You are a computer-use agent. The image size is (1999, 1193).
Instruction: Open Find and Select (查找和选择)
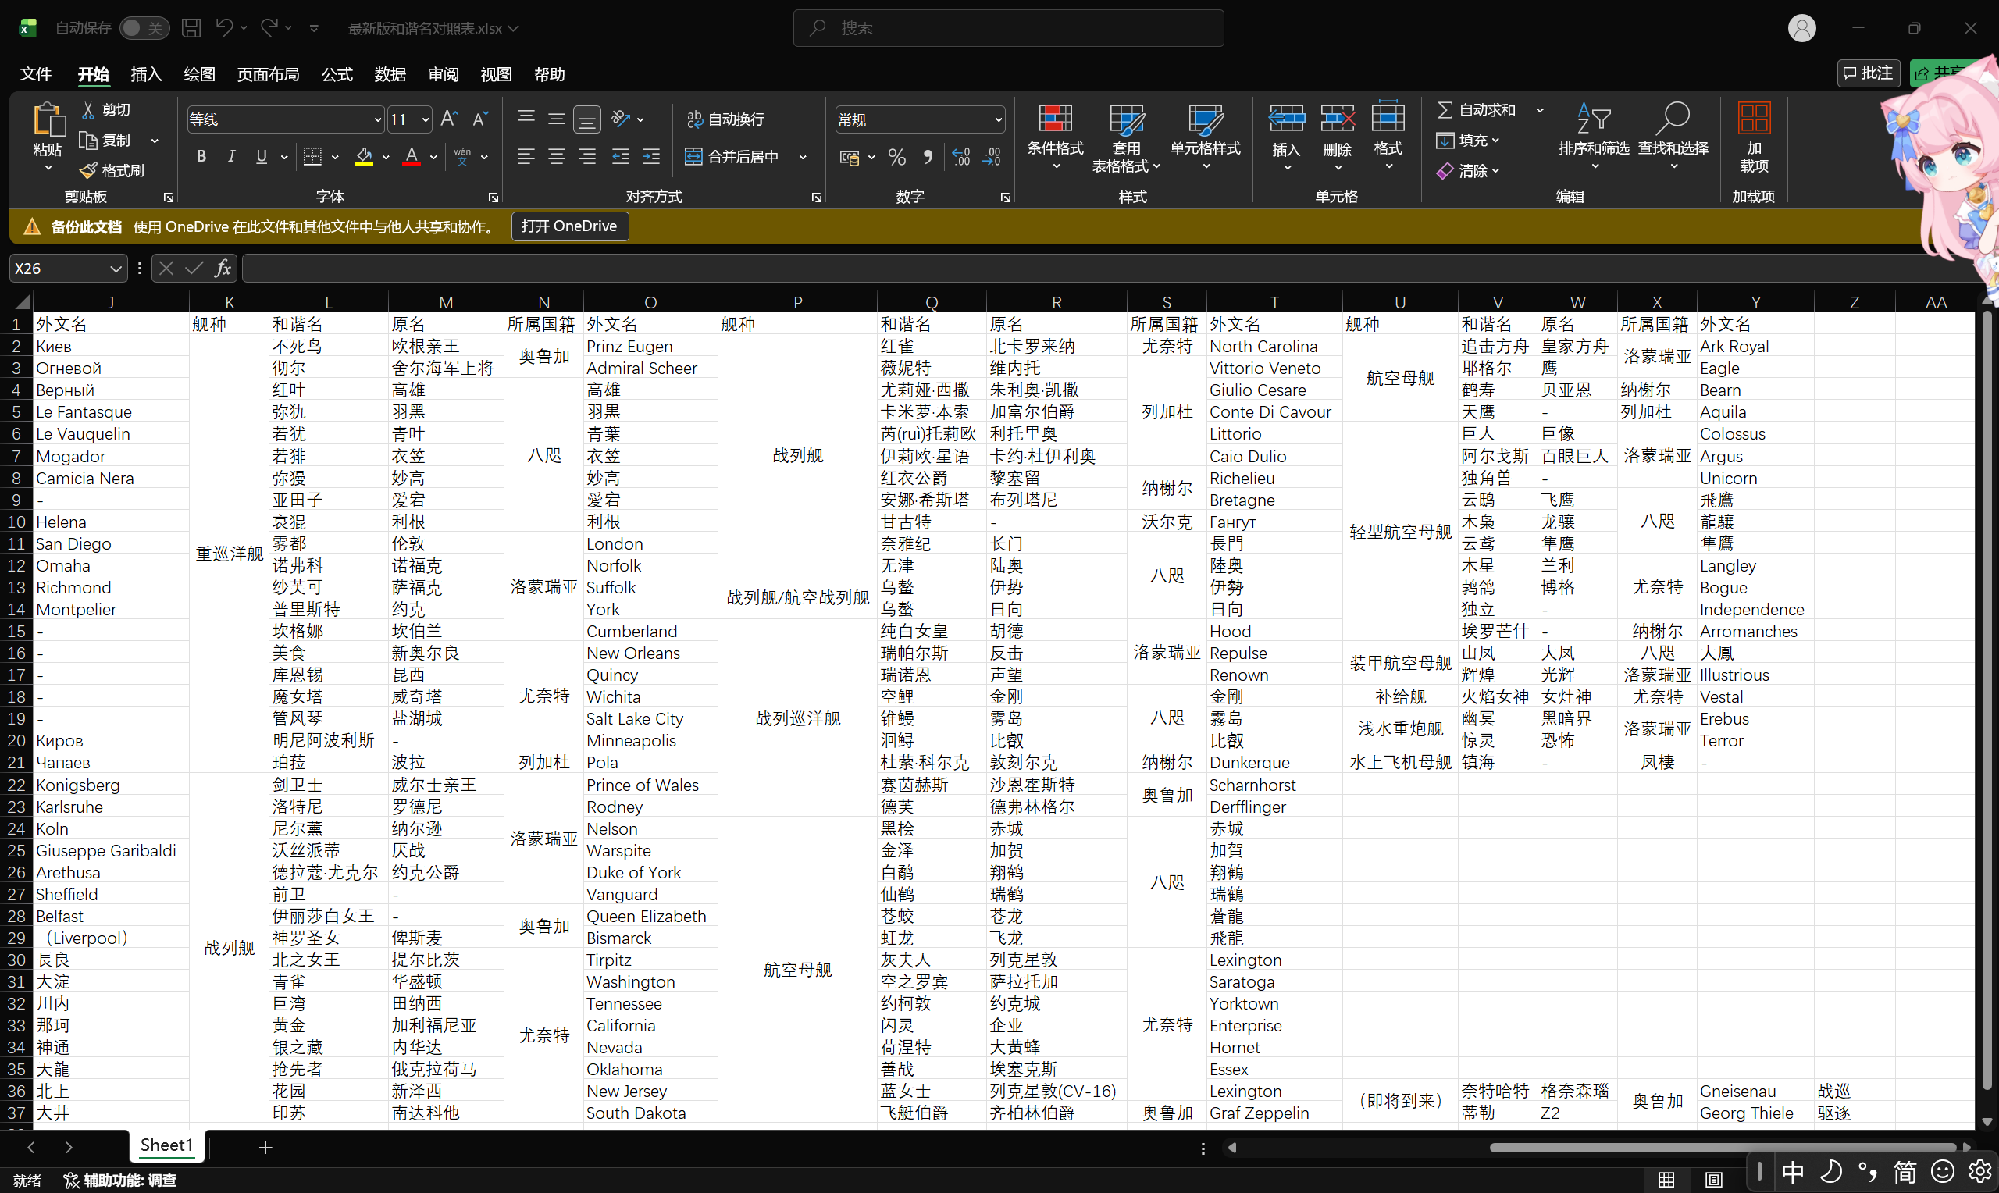[x=1673, y=137]
